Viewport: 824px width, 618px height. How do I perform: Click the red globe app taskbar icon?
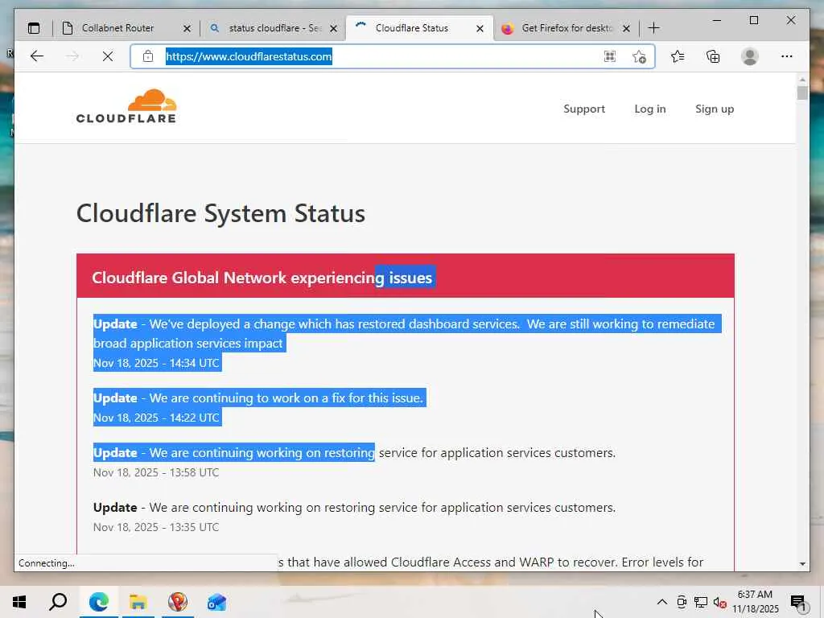[178, 602]
